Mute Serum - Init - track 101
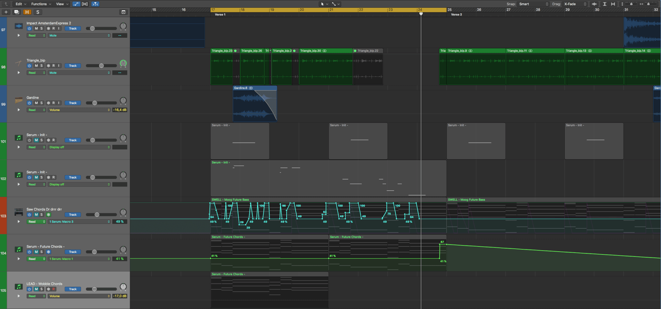Viewport: 661px width, 309px height. tap(36, 140)
